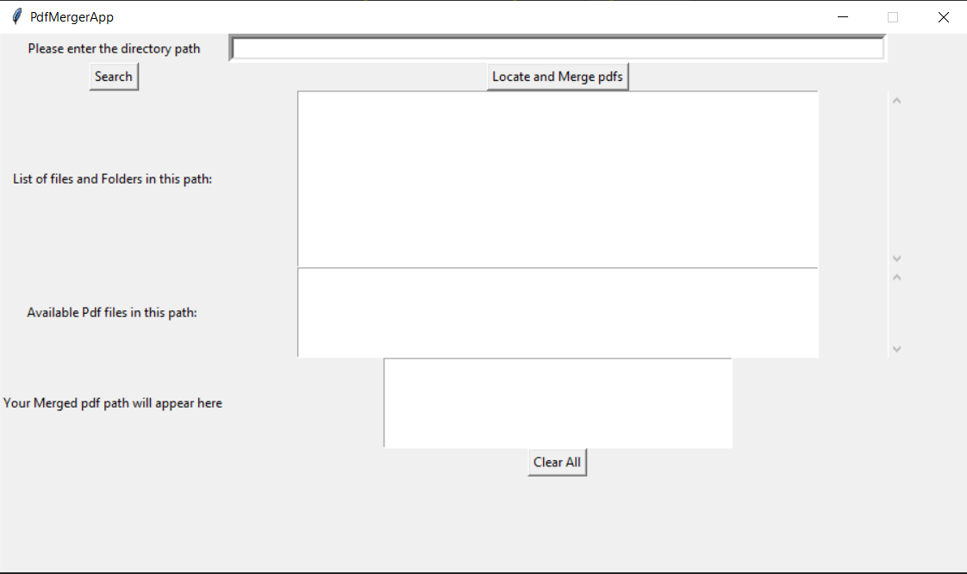Screen dimensions: 967x574
Task: Click the Your Merged pdf path label
Action: click(x=113, y=402)
